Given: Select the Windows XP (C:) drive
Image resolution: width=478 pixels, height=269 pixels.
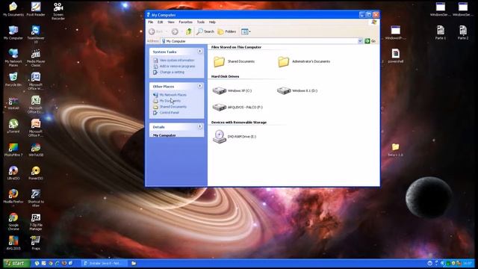Looking at the screenshot, I should [232, 90].
